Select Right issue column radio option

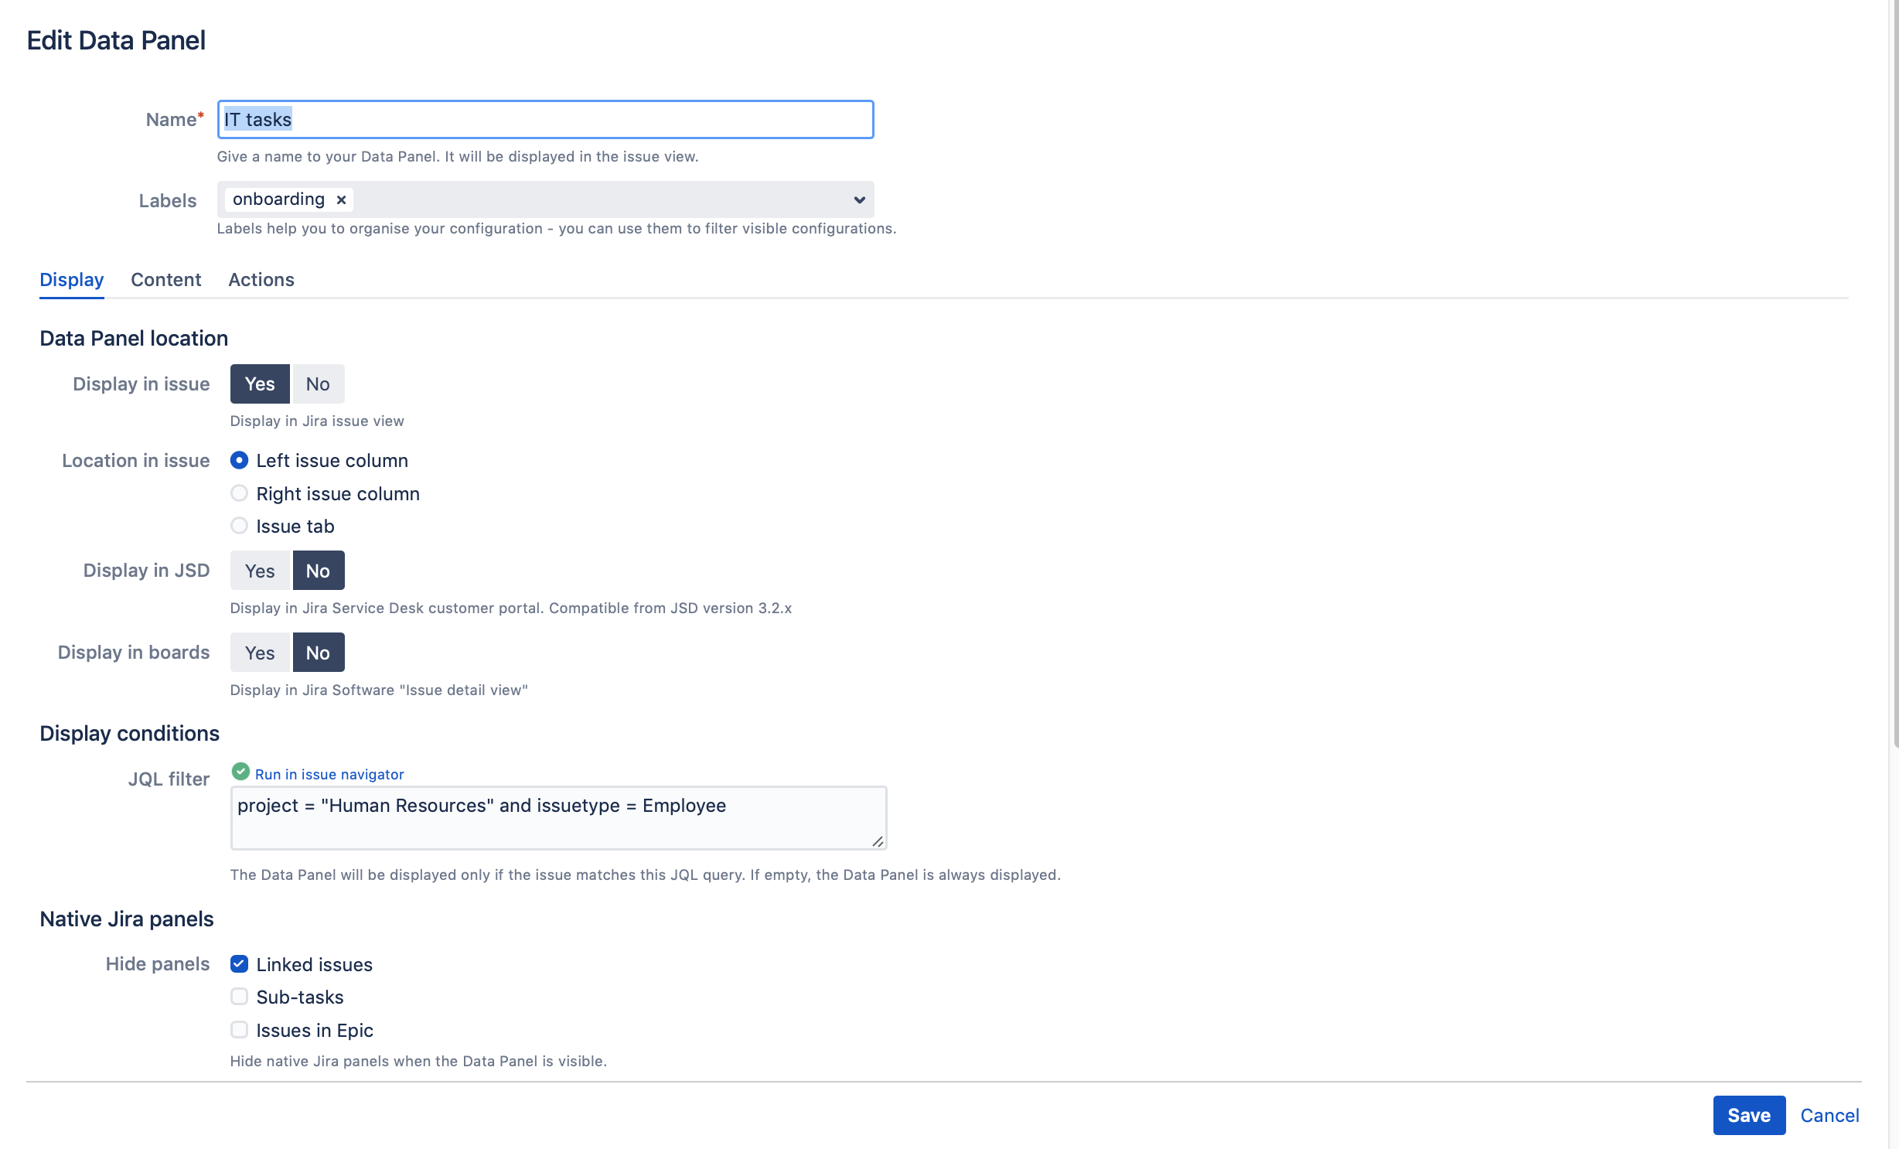(240, 493)
